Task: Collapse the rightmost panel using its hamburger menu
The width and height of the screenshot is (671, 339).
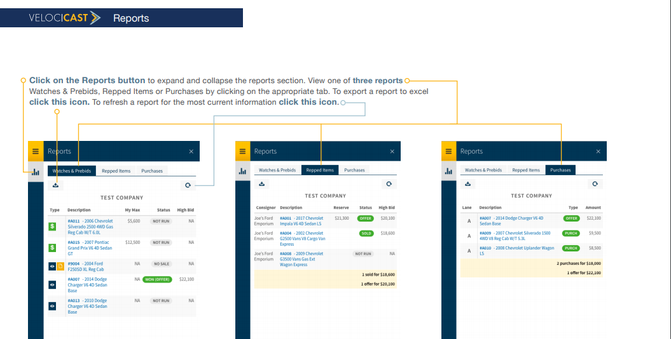Action: click(x=448, y=151)
